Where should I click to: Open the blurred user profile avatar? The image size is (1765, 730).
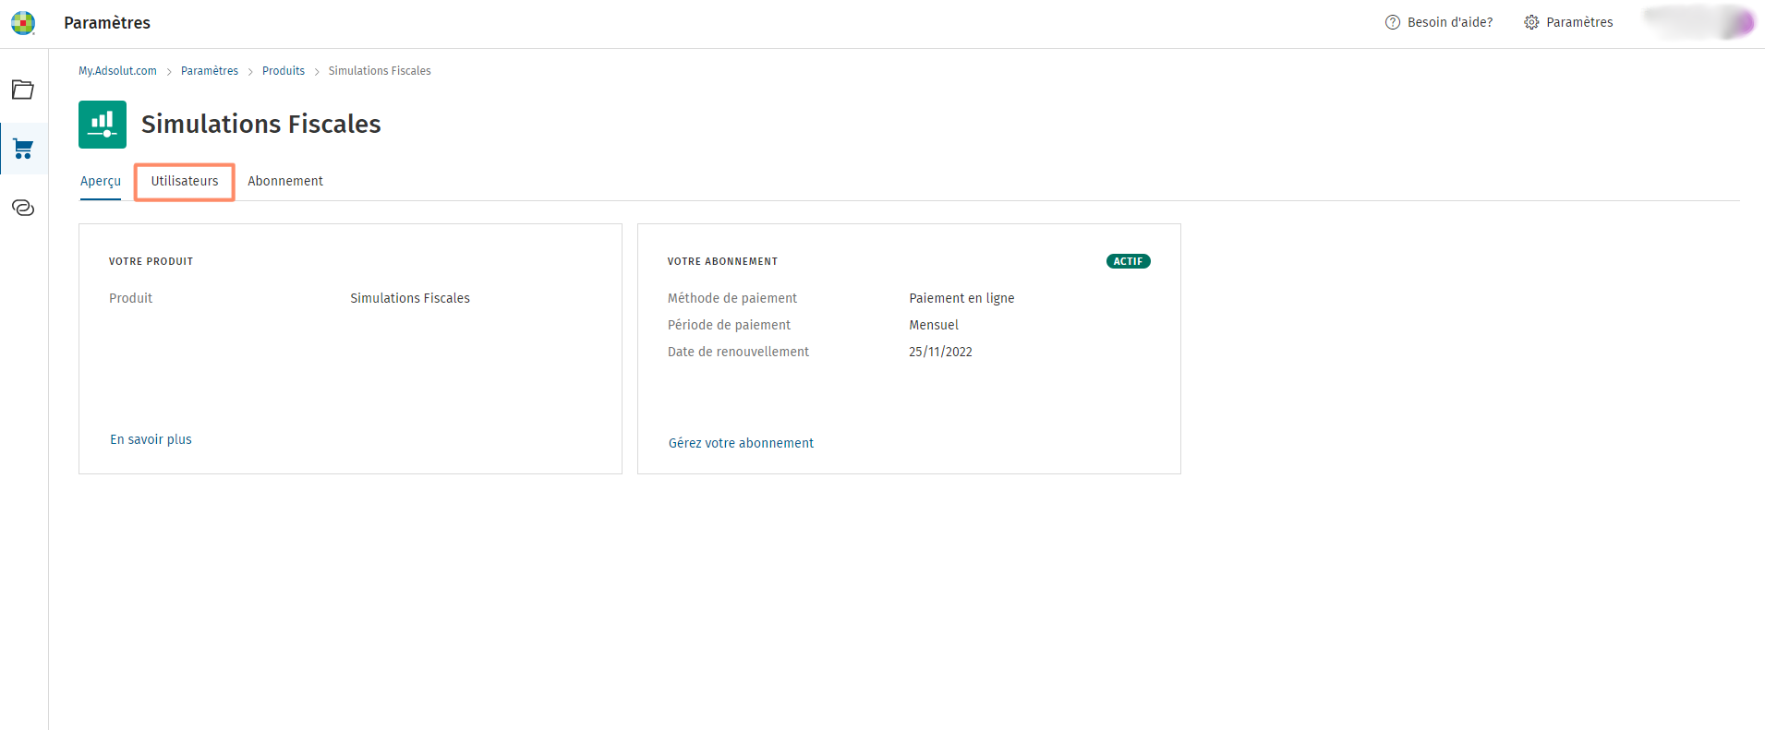(1699, 22)
